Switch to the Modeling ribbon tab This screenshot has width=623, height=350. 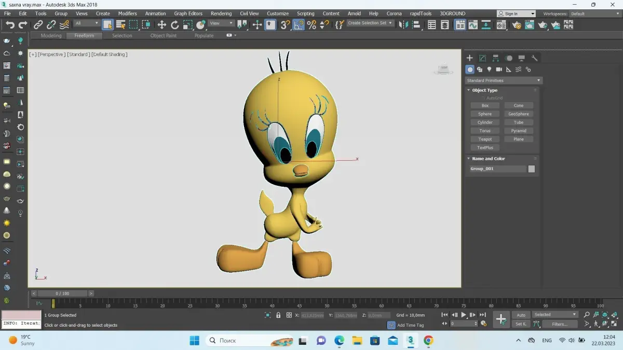(51, 36)
